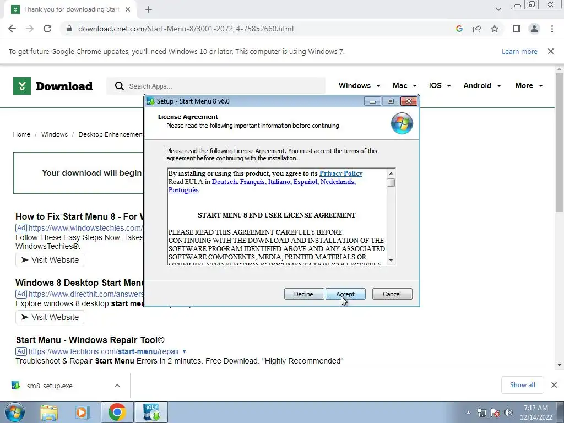Show hidden tray icons arrow

[468, 413]
